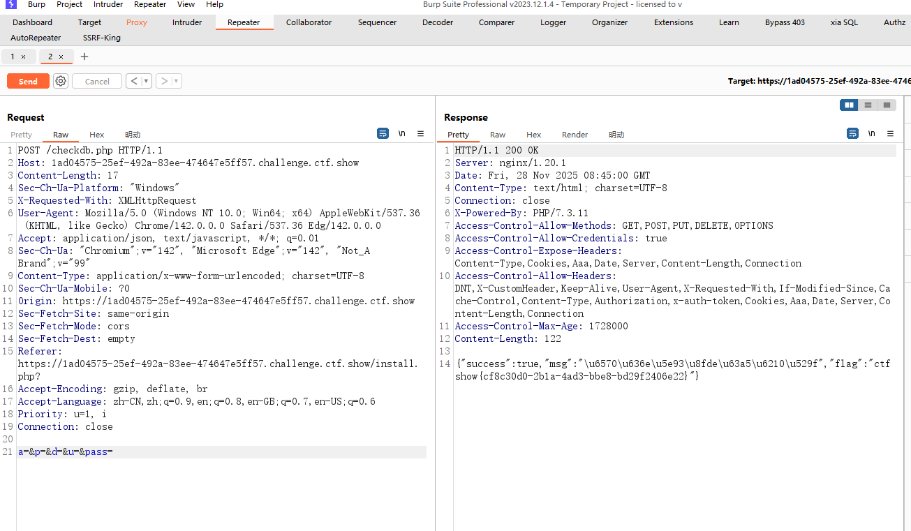Open history dropdown beside forward arrow
Image resolution: width=911 pixels, height=531 pixels.
click(177, 81)
